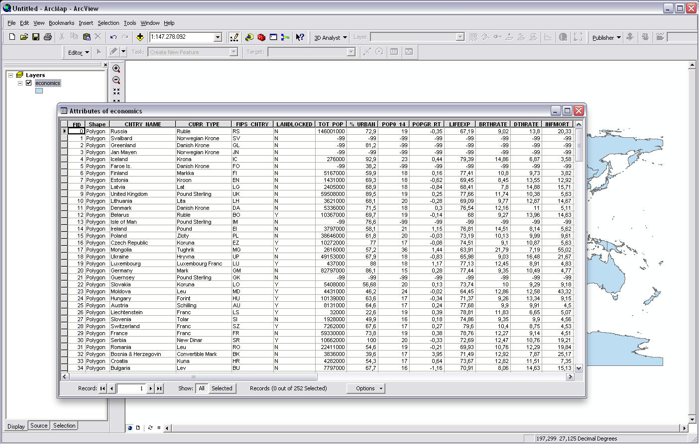Open the map scale dropdown
This screenshot has width=699, height=444.
[x=218, y=37]
